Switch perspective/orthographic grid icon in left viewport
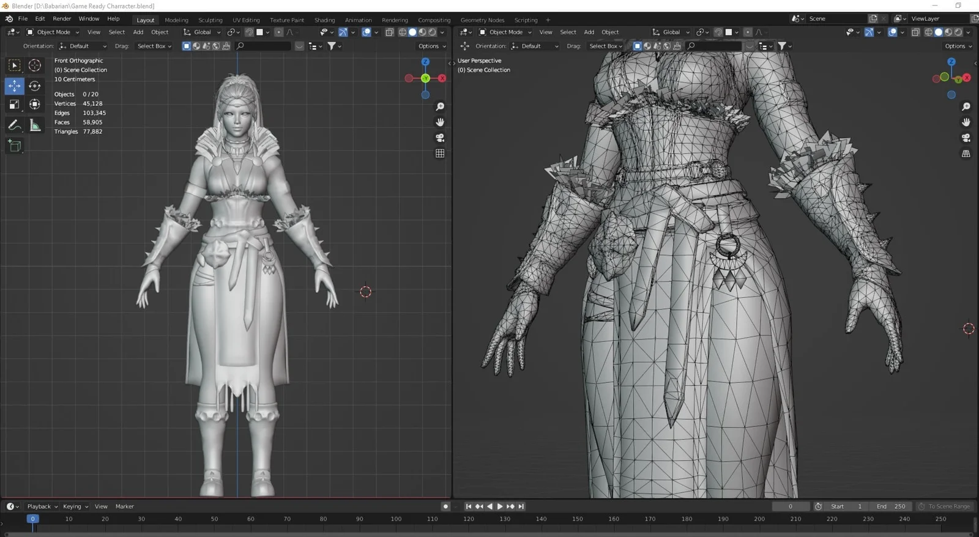Viewport: 979px width, 537px height. (440, 154)
